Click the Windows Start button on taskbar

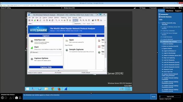pyautogui.click(x=27, y=89)
